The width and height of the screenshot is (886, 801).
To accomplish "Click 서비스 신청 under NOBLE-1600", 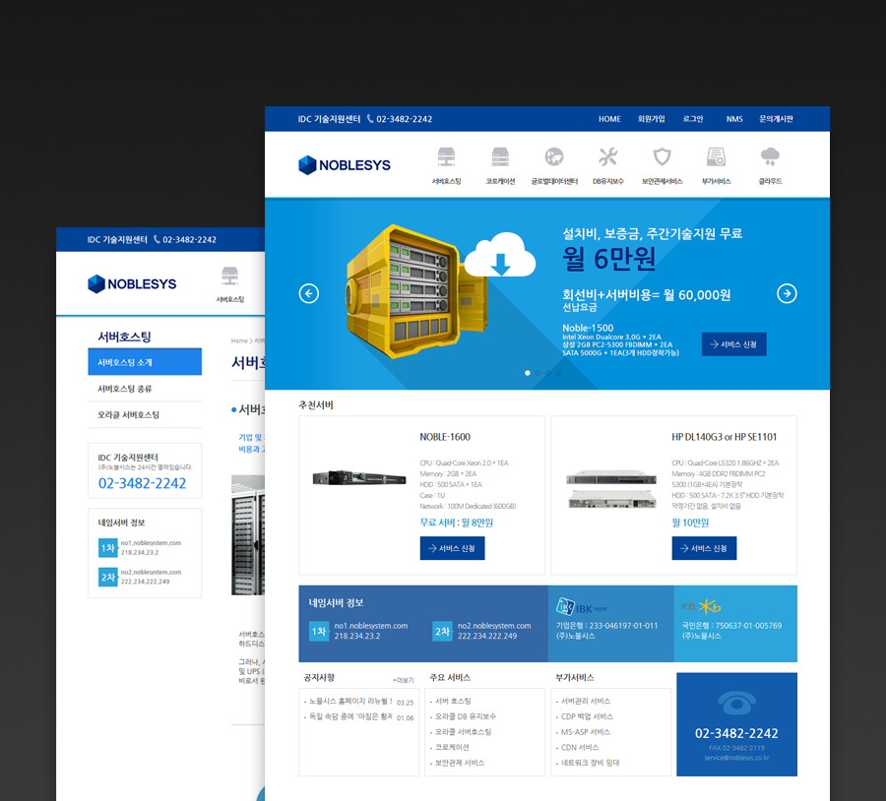I will point(452,548).
